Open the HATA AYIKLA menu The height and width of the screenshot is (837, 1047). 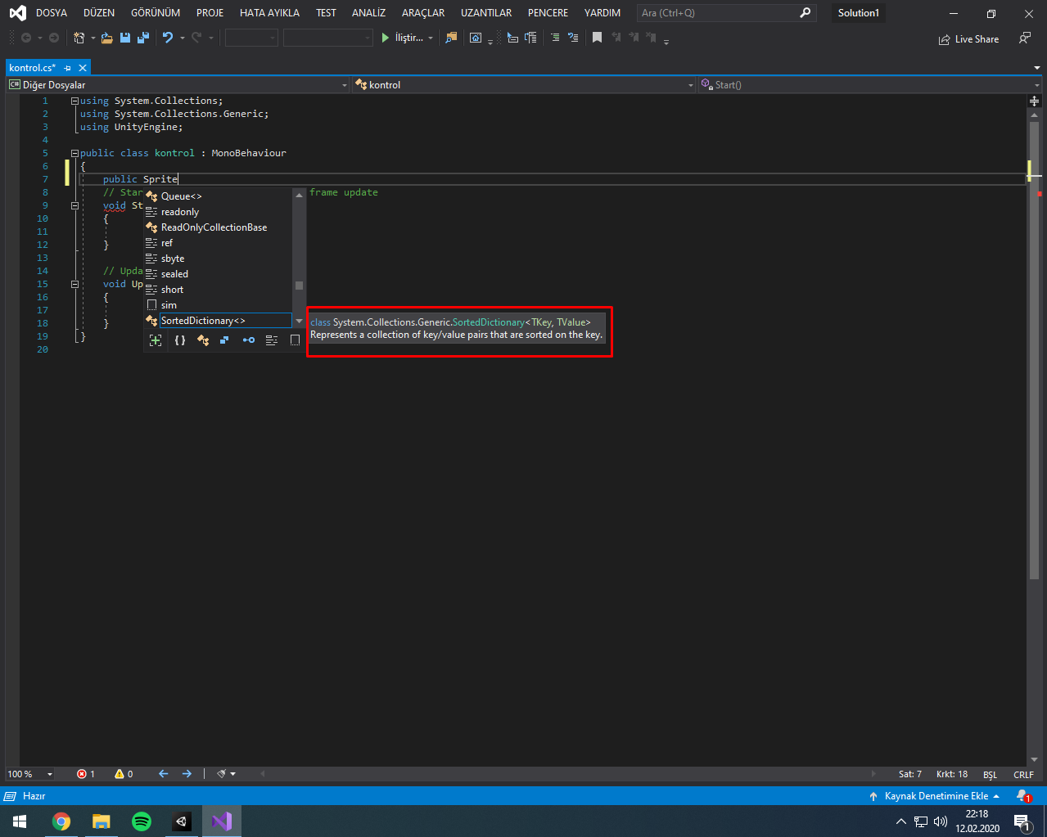pos(269,13)
